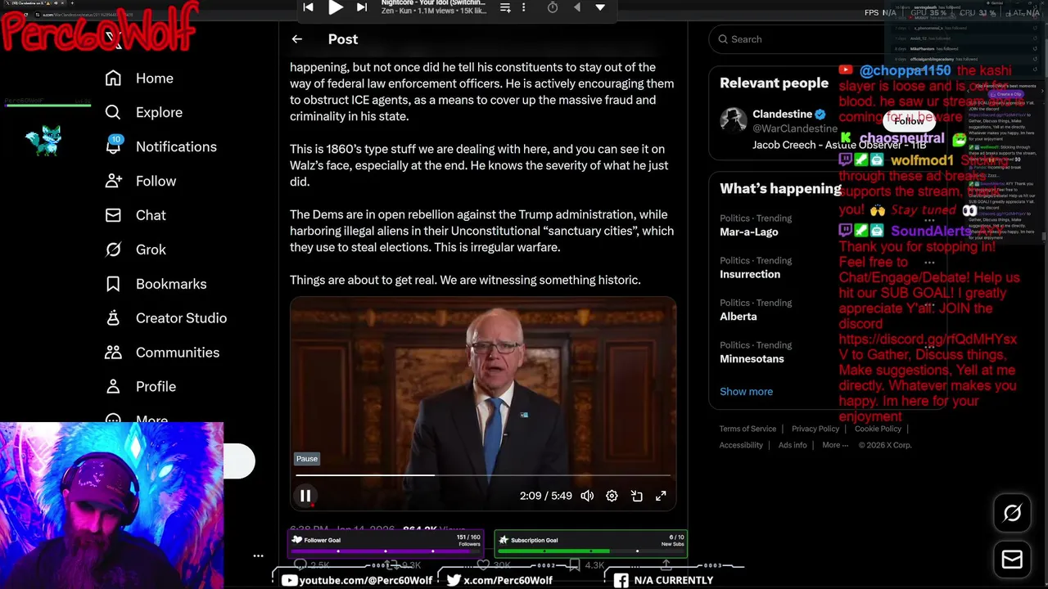The height and width of the screenshot is (589, 1048).
Task: Skip to next track in media popup
Action: [362, 7]
